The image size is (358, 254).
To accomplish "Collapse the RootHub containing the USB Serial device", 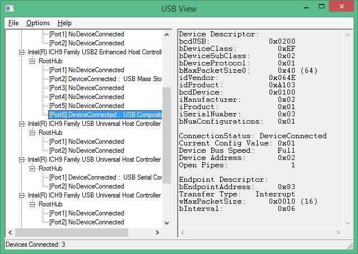I will pyautogui.click(x=32, y=168).
